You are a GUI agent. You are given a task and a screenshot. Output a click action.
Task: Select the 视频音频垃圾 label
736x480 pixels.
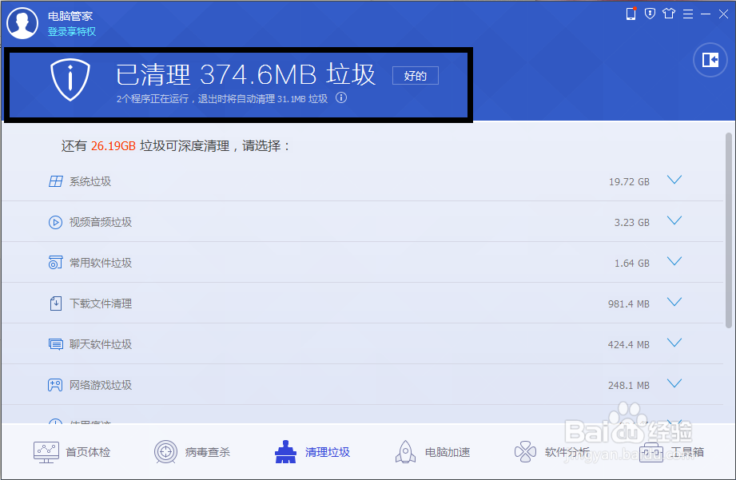pos(101,222)
